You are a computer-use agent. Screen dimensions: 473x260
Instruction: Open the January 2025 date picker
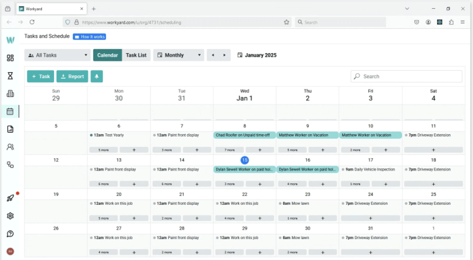click(257, 55)
